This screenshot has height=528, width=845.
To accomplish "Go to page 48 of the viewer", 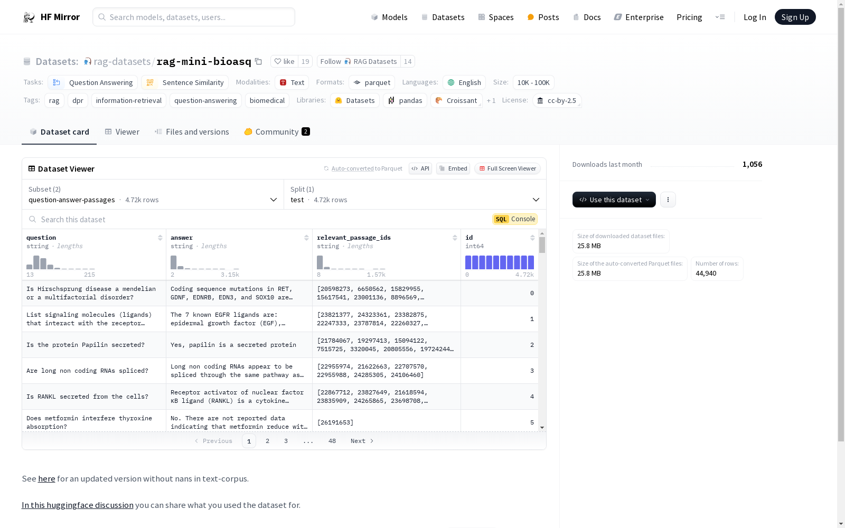I will pyautogui.click(x=332, y=441).
